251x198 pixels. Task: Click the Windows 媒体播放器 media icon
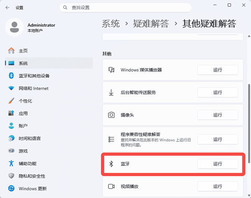[111, 70]
